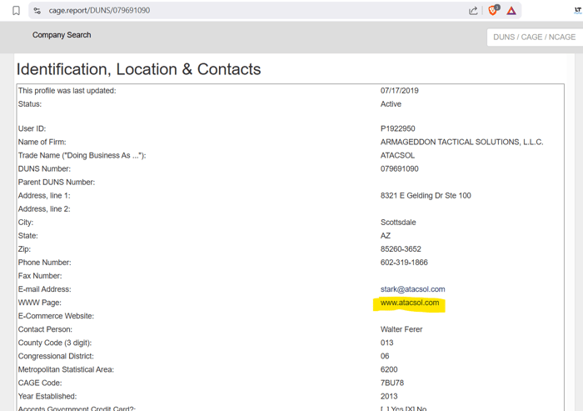Click the contact person Walter Ferer

pyautogui.click(x=401, y=329)
